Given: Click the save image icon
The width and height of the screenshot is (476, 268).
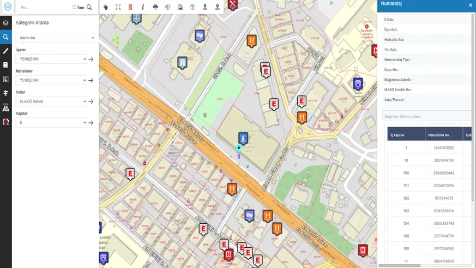Looking at the screenshot, I should [180, 7].
